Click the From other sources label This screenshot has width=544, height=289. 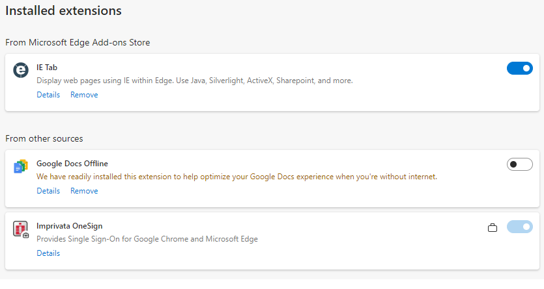(x=44, y=138)
